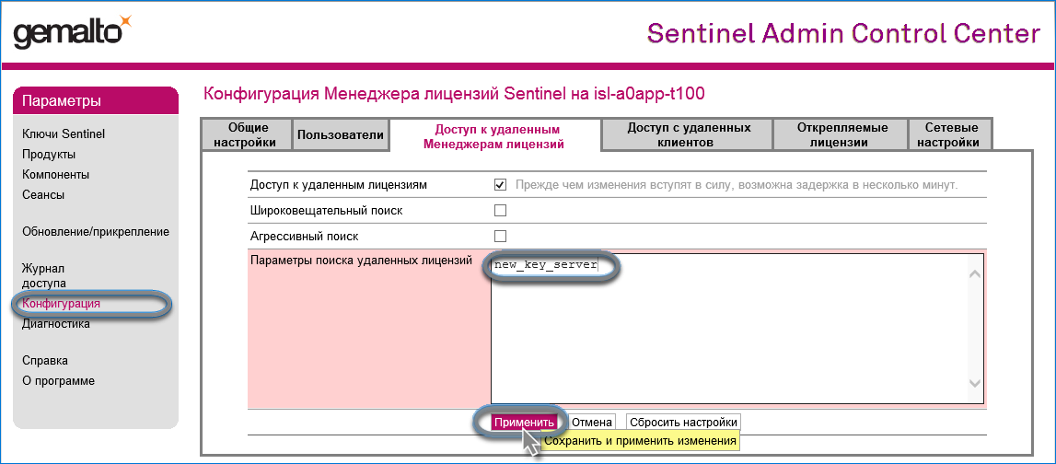1056x464 pixels.
Task: Switch to Пользователи tab
Action: [x=341, y=134]
